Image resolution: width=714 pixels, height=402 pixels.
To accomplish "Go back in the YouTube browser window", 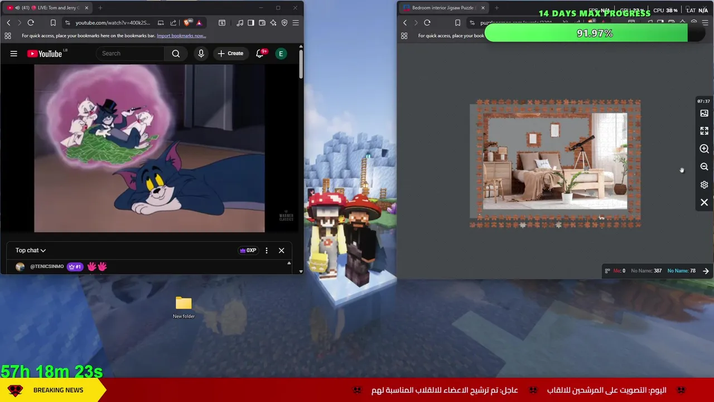I will (x=8, y=23).
